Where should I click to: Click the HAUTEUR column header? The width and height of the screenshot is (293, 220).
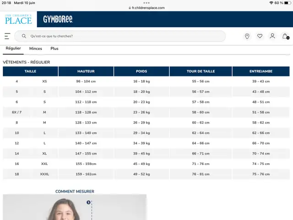[86, 71]
